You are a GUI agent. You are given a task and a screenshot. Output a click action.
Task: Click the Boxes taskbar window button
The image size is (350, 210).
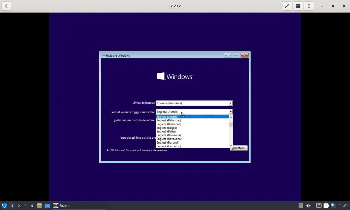coord(78,206)
